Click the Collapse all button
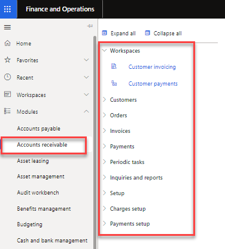This screenshot has height=249, width=225. (x=163, y=34)
